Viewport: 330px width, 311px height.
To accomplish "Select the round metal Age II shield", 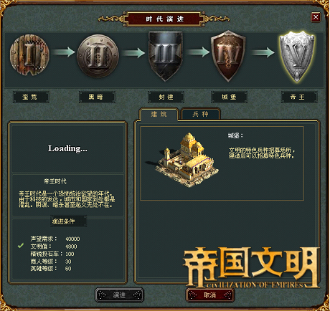I will [98, 56].
